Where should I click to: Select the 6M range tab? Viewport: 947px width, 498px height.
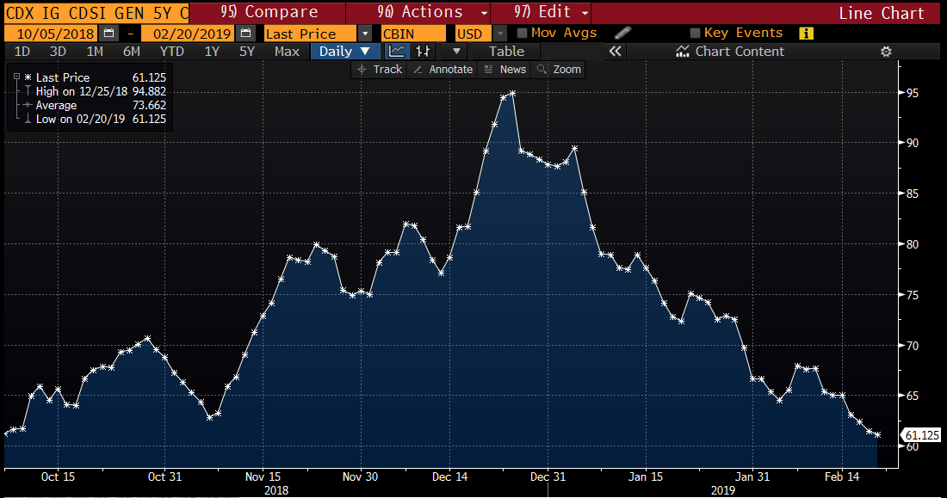pyautogui.click(x=132, y=52)
